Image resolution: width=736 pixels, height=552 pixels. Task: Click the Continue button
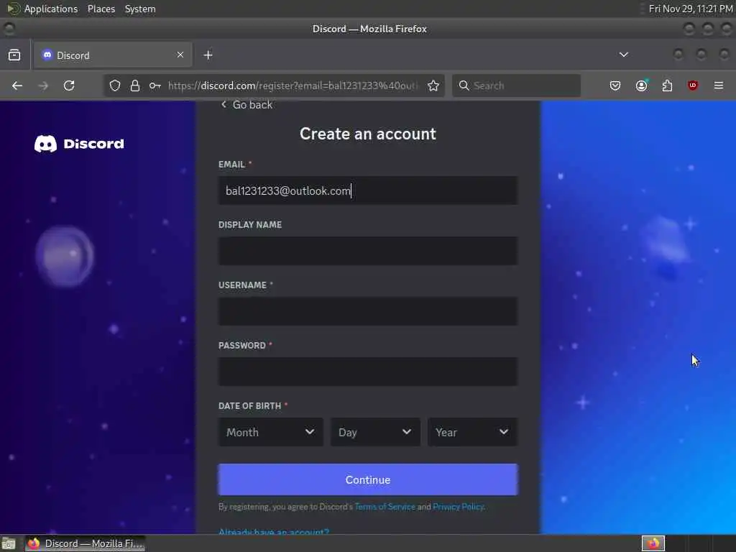[x=368, y=479]
